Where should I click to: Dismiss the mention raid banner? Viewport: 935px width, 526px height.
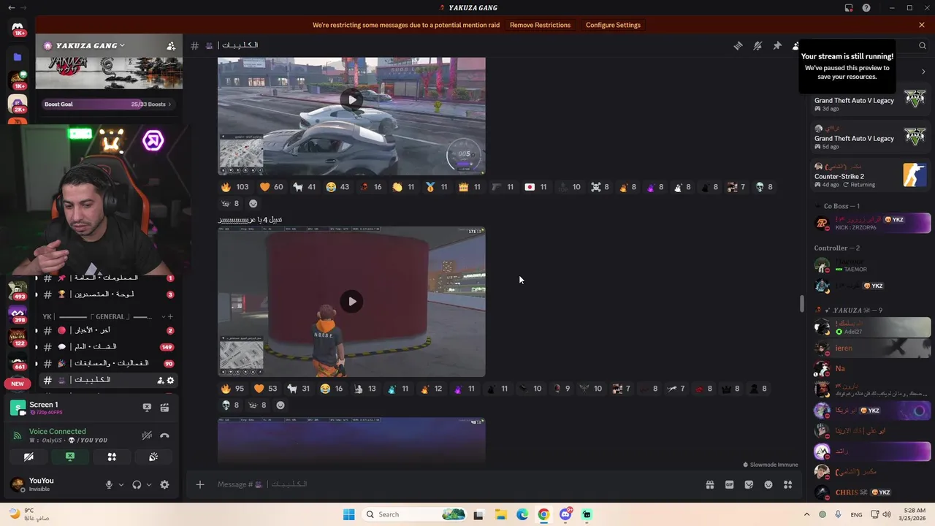click(x=922, y=25)
